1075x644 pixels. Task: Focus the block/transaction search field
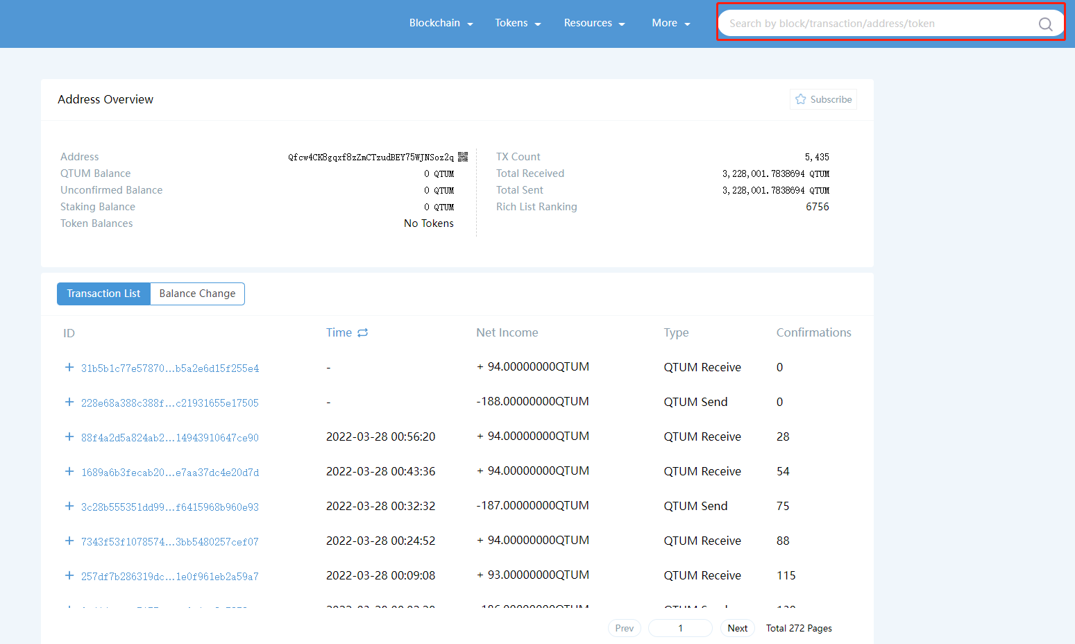[x=874, y=24]
